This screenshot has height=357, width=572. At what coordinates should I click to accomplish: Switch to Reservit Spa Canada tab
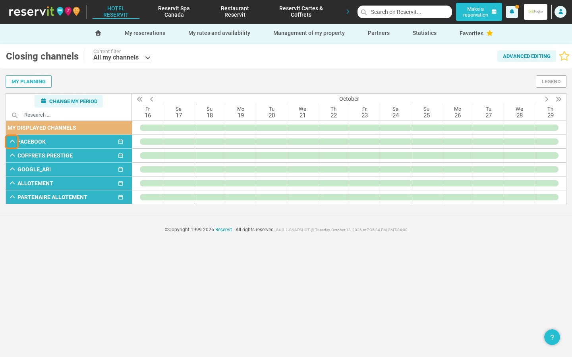pos(174,12)
